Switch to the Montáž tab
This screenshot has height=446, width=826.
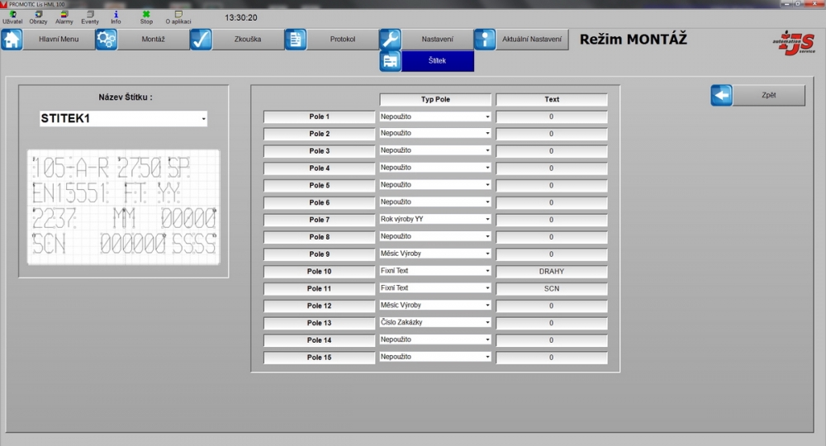pos(153,40)
